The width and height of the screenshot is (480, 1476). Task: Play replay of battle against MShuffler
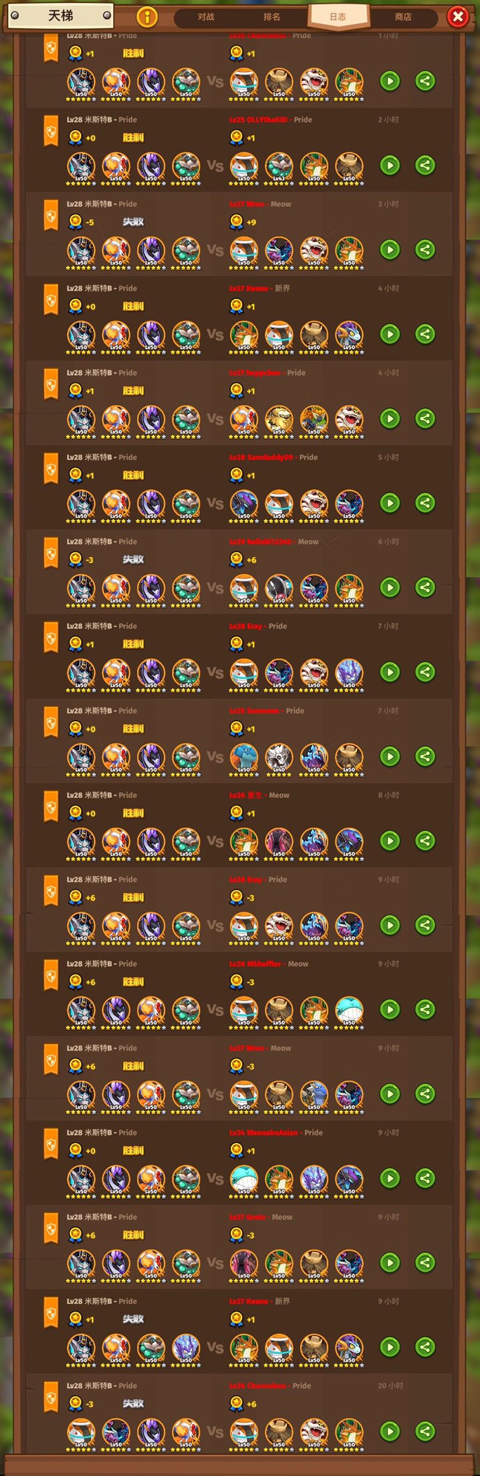(390, 1009)
